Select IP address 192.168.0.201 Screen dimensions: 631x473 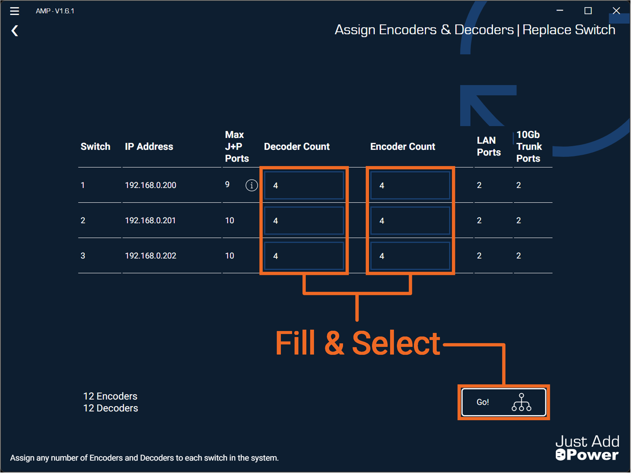click(x=150, y=220)
